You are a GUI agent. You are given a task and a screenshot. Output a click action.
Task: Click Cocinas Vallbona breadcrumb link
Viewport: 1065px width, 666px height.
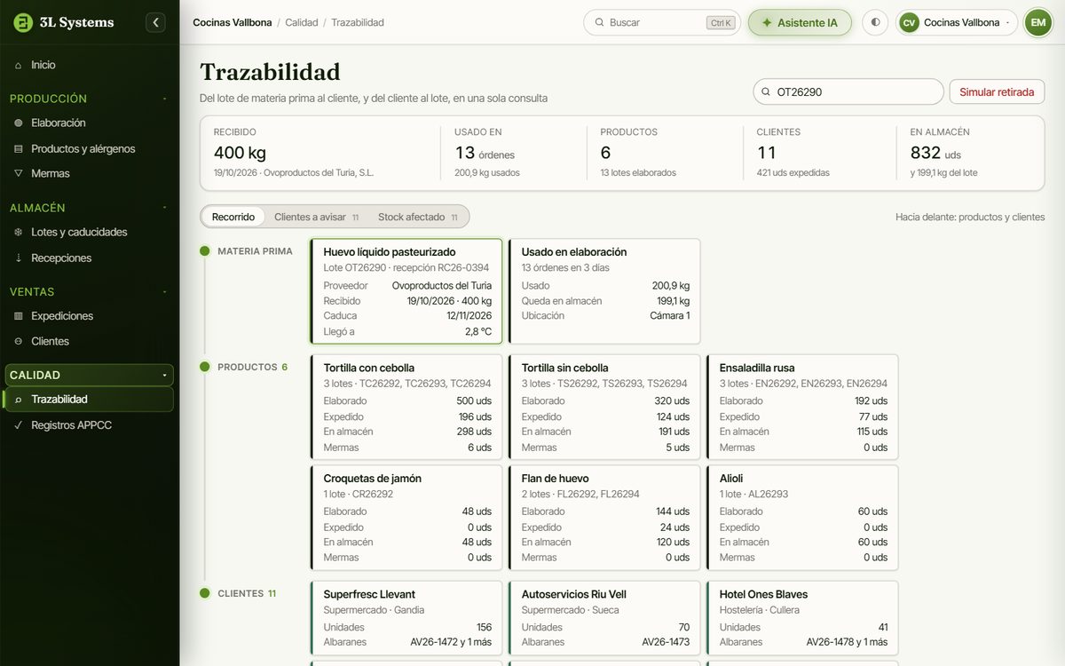coord(232,22)
